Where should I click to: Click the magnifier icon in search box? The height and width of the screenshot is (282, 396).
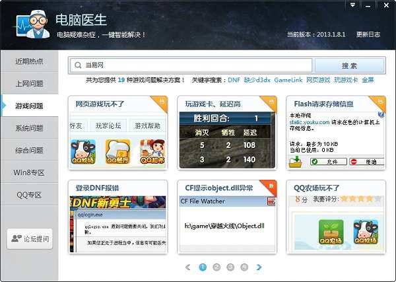(x=78, y=65)
